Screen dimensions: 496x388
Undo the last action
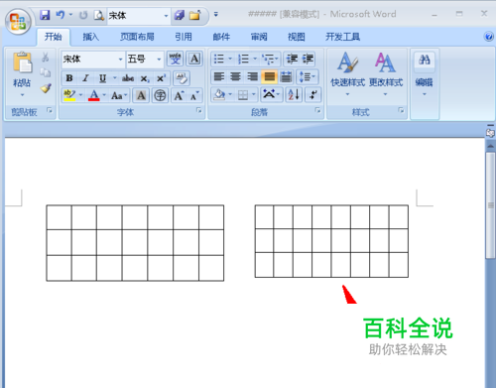pos(61,15)
